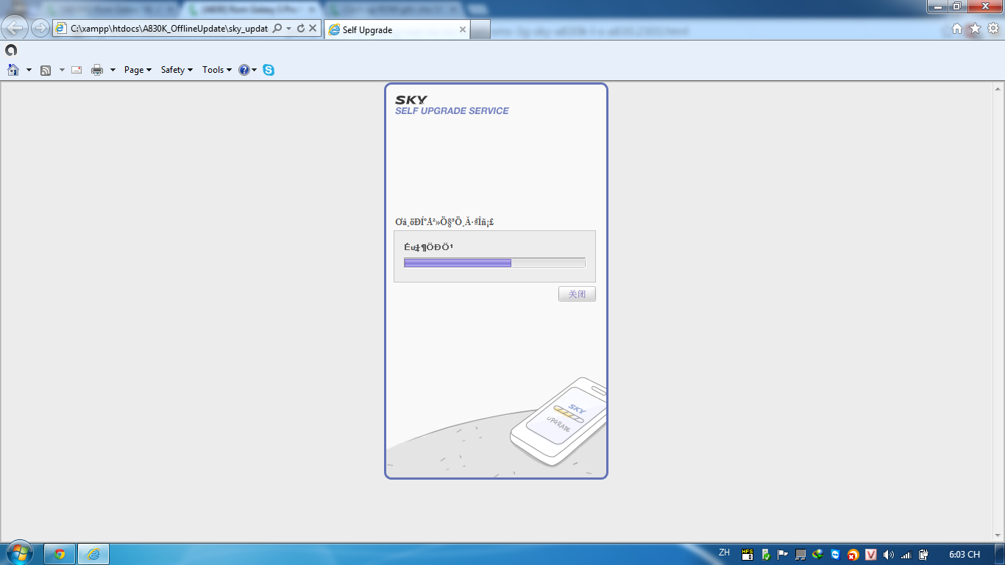
Task: Click the purple upgrade progress bar
Action: (494, 263)
